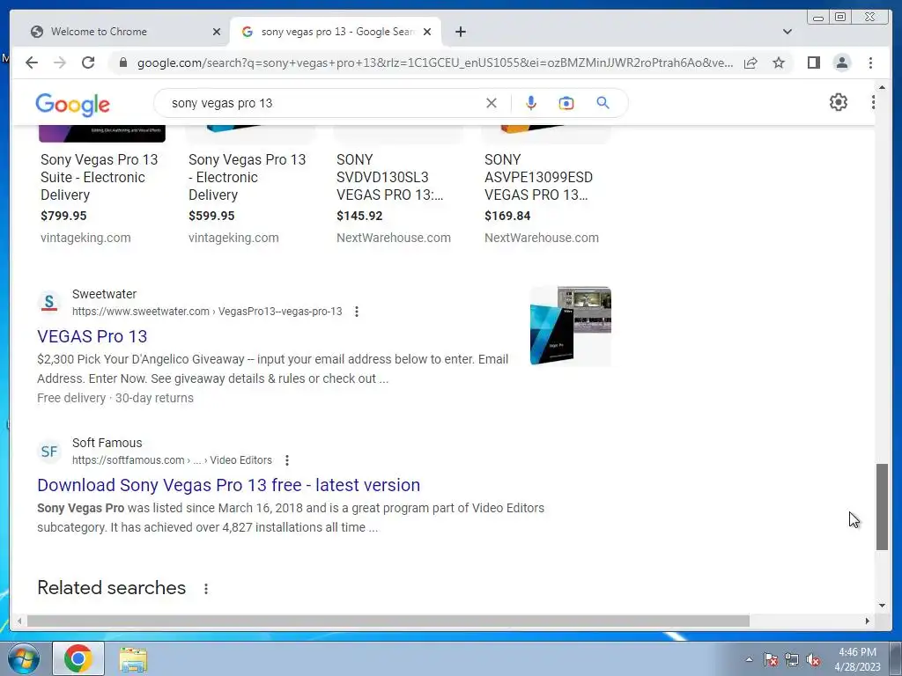View site information padlock icon
The height and width of the screenshot is (676, 902).
click(122, 62)
